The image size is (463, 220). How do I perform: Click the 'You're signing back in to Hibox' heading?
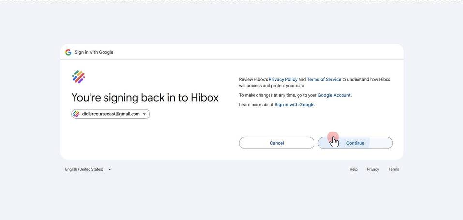[145, 98]
